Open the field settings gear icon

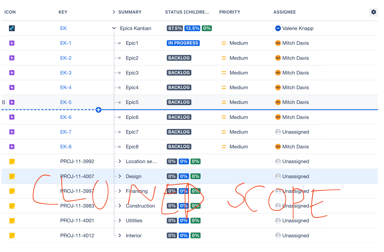coord(373,12)
